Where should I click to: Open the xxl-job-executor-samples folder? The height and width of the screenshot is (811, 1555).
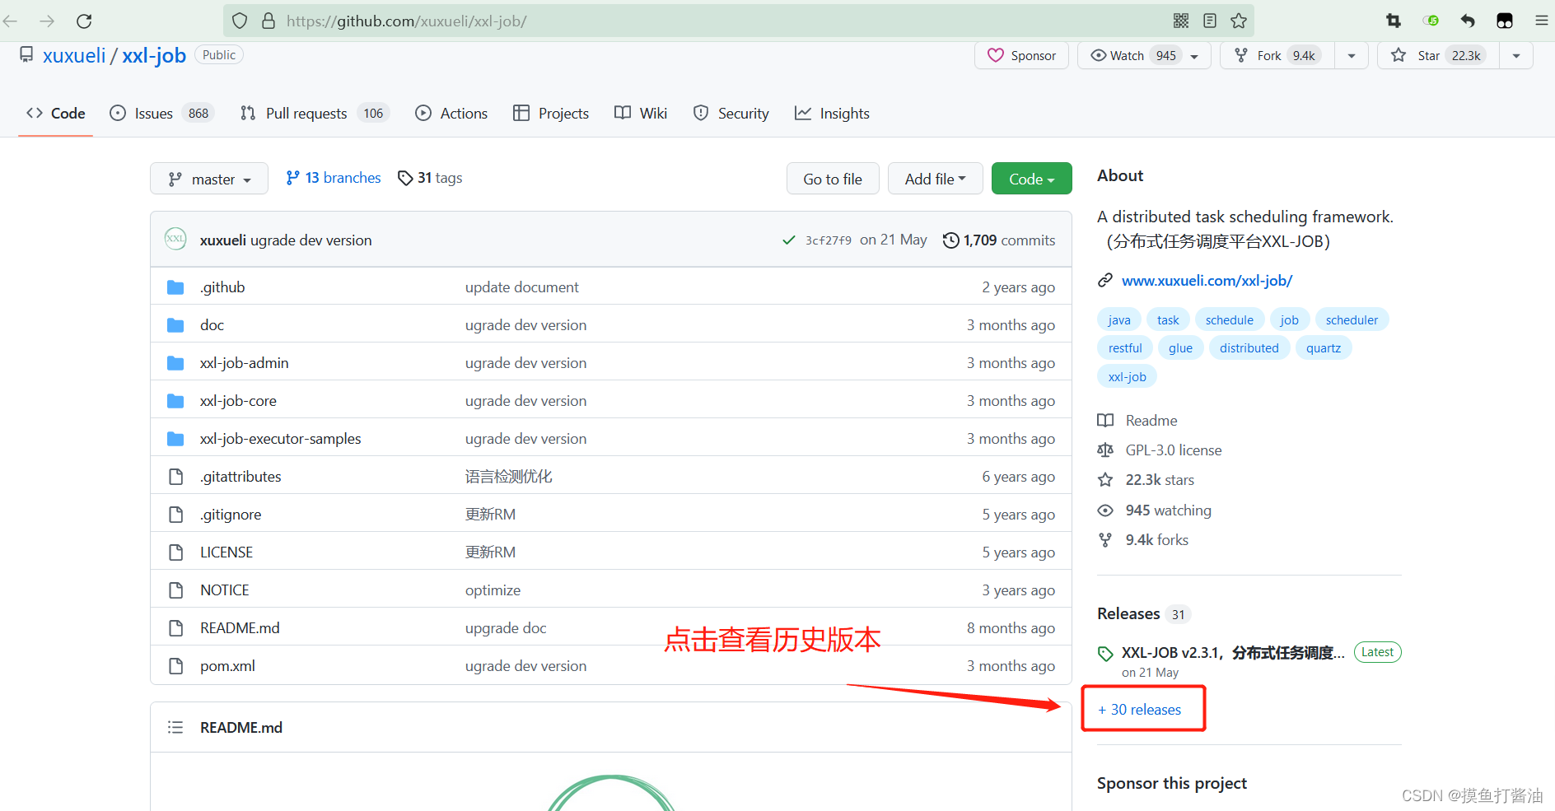click(280, 439)
